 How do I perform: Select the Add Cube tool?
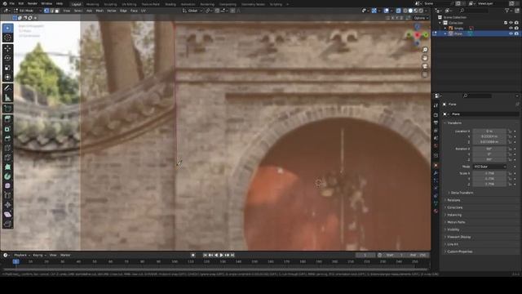(x=7, y=109)
